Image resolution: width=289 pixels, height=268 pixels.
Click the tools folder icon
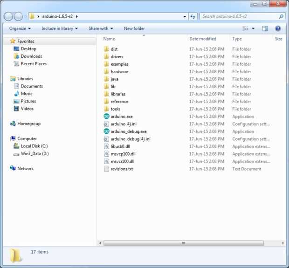(x=106, y=109)
